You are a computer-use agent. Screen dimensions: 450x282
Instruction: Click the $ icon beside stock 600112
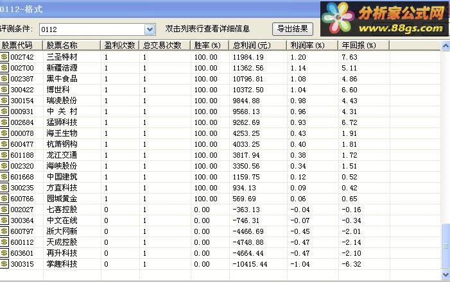point(4,242)
